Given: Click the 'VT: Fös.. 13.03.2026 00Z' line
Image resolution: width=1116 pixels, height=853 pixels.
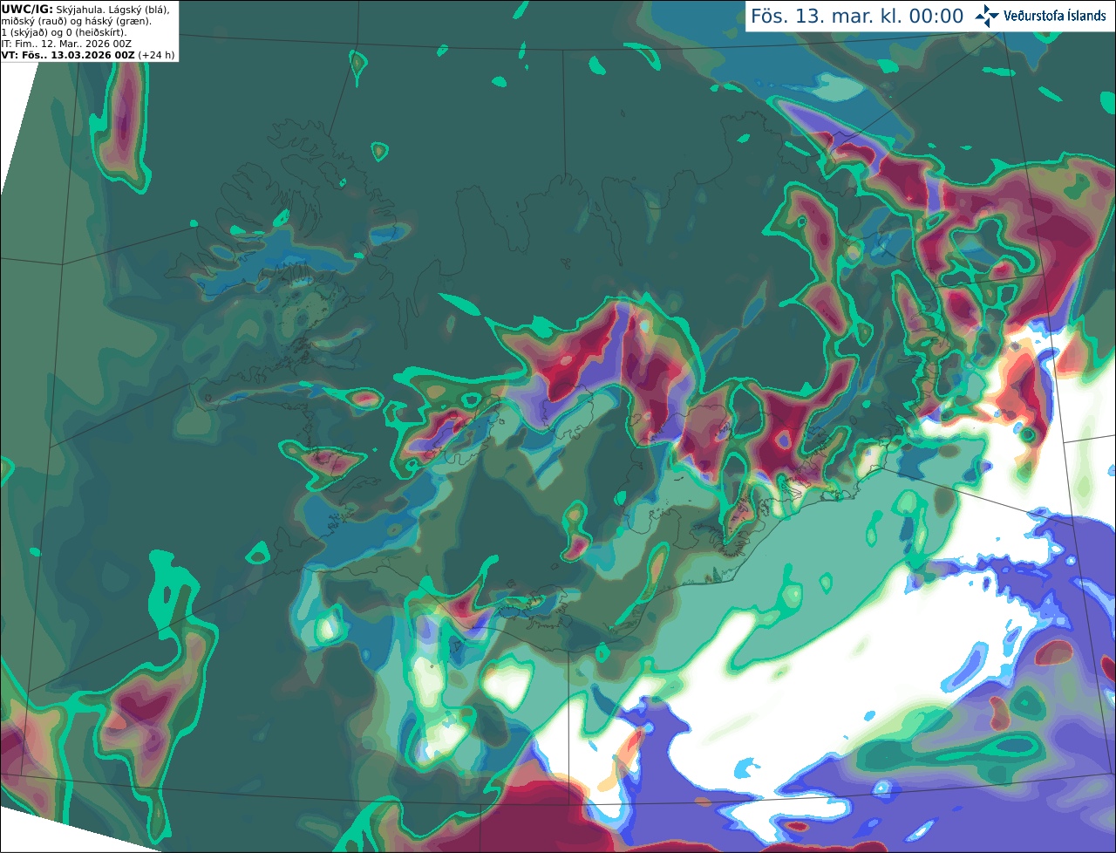Looking at the screenshot, I should tap(68, 55).
